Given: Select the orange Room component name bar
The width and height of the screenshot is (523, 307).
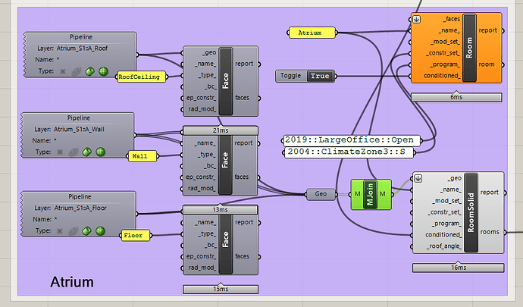Looking at the screenshot, I should (469, 48).
